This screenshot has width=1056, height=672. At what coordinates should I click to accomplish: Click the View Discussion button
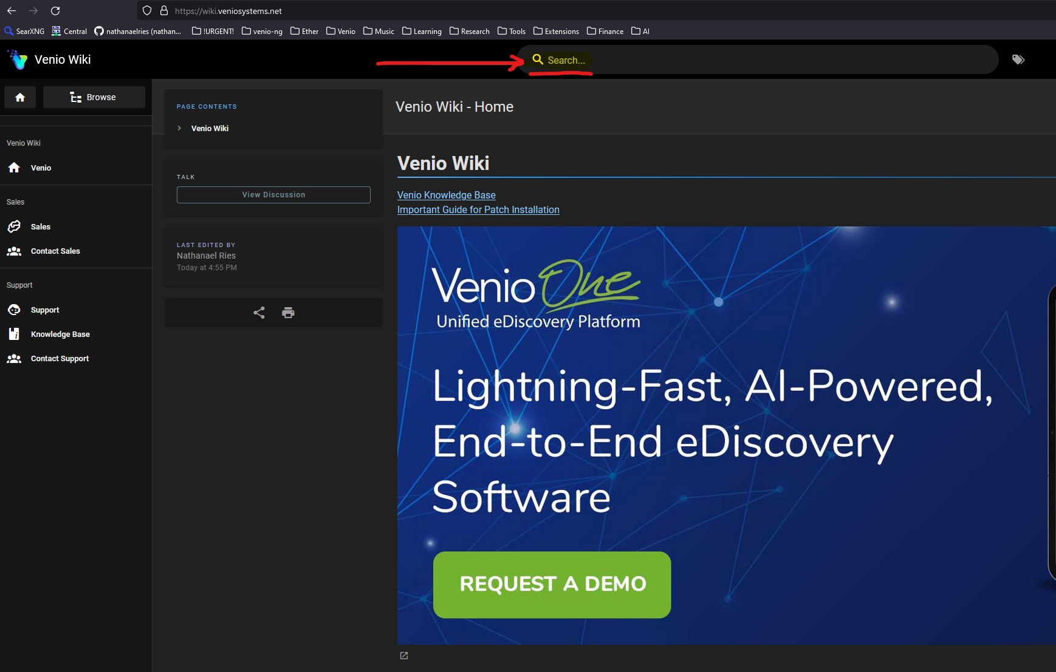pyautogui.click(x=273, y=195)
